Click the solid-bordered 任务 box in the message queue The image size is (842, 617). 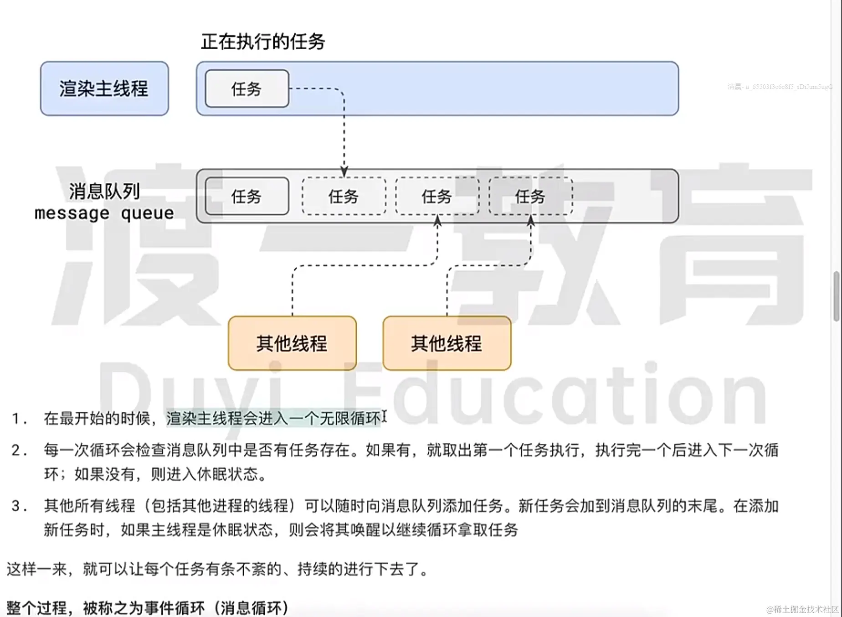click(x=247, y=196)
